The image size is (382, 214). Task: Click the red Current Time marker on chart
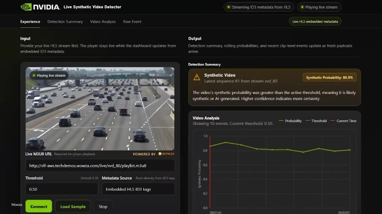coord(210,172)
